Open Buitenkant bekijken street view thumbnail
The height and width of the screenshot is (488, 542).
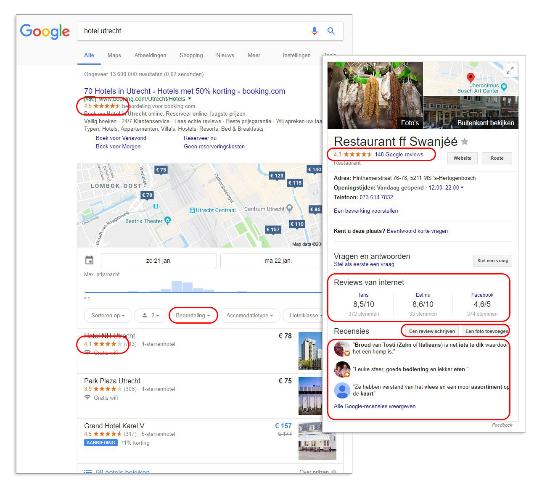(471, 112)
